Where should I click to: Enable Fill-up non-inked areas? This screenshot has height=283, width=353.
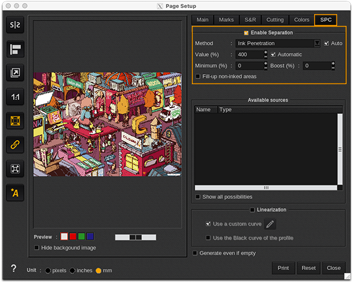[x=198, y=76]
